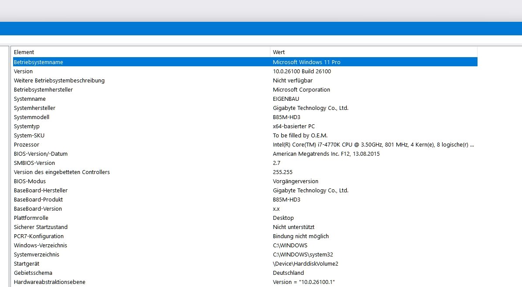Image resolution: width=522 pixels, height=287 pixels.
Task: Click the Desktop value
Action: pyautogui.click(x=283, y=218)
